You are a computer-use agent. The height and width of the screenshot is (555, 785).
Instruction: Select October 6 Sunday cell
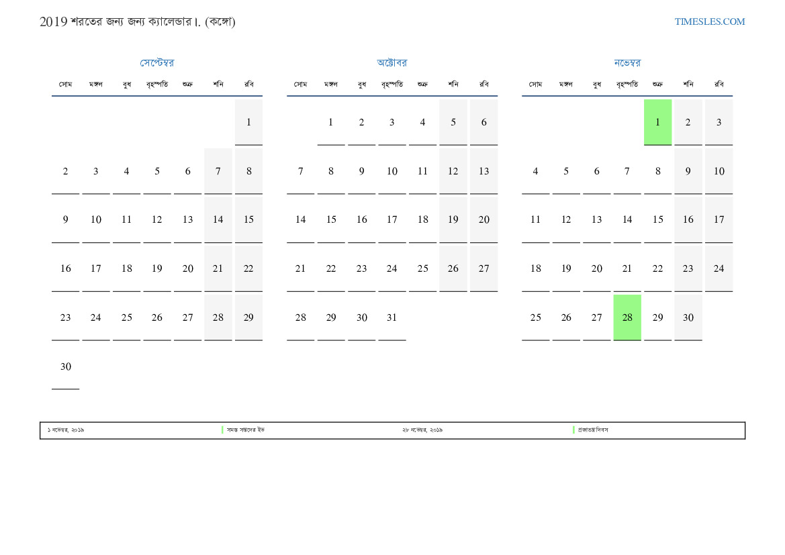click(483, 122)
